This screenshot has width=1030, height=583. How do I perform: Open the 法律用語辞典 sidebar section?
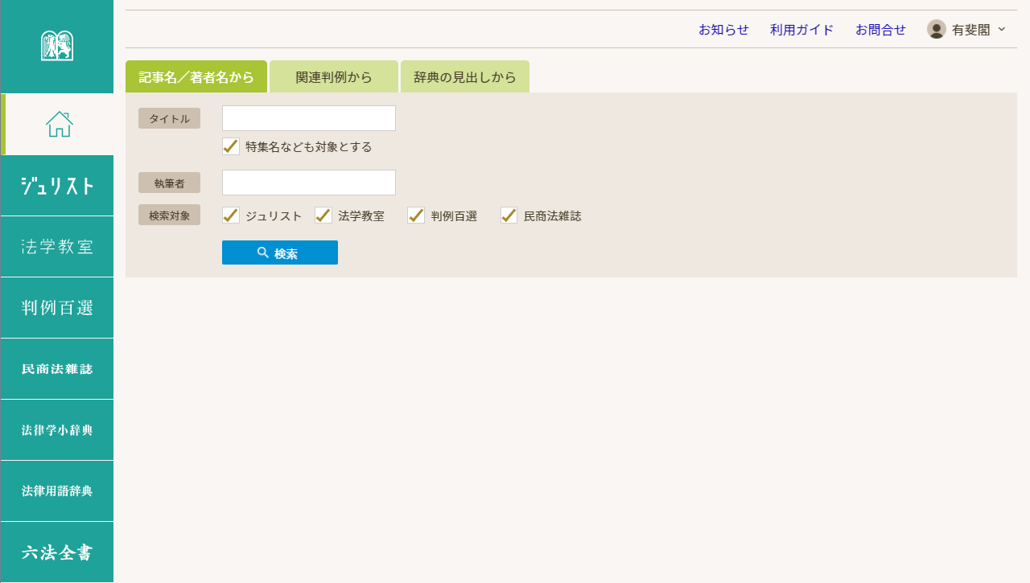click(x=57, y=491)
